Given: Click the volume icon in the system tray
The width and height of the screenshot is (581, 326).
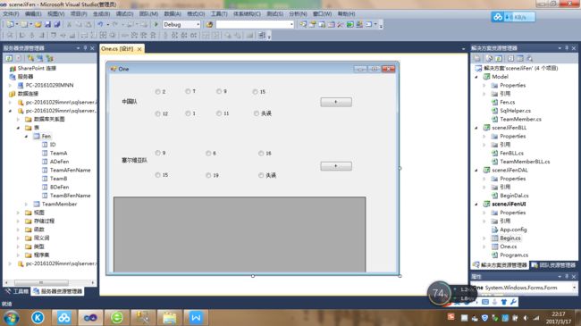Looking at the screenshot, I should tap(526, 318).
